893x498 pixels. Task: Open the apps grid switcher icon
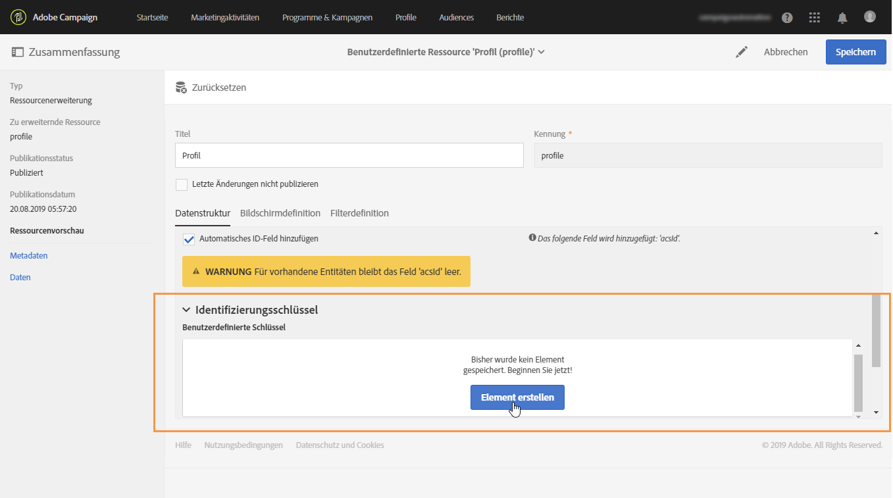(815, 18)
